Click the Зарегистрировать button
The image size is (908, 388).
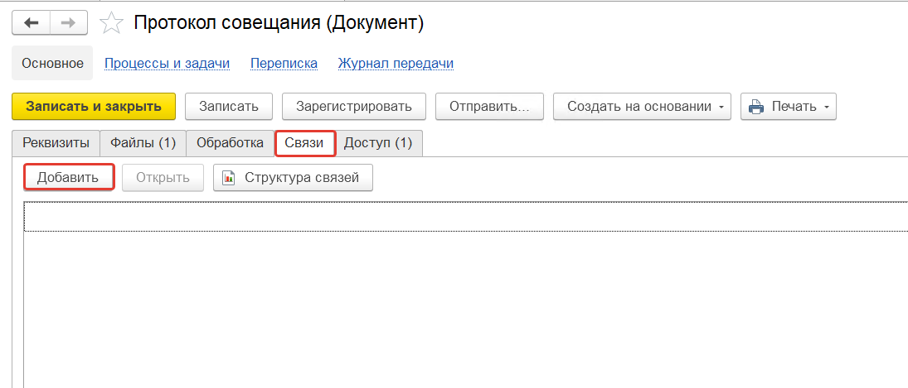click(354, 106)
